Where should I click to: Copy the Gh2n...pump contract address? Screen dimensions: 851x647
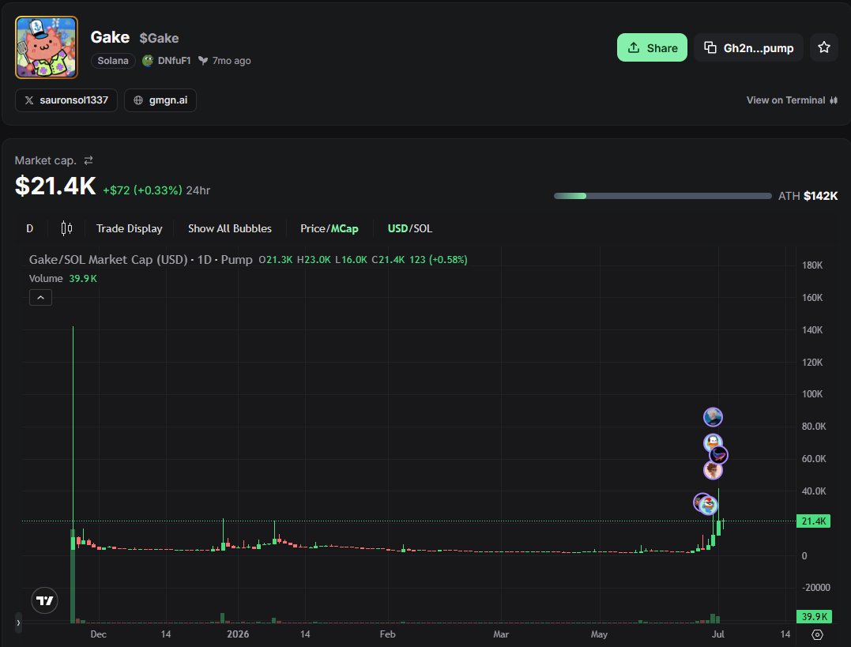[x=748, y=47]
